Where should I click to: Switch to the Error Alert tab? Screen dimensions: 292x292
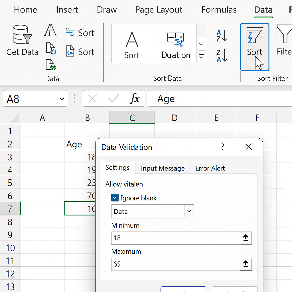point(210,168)
